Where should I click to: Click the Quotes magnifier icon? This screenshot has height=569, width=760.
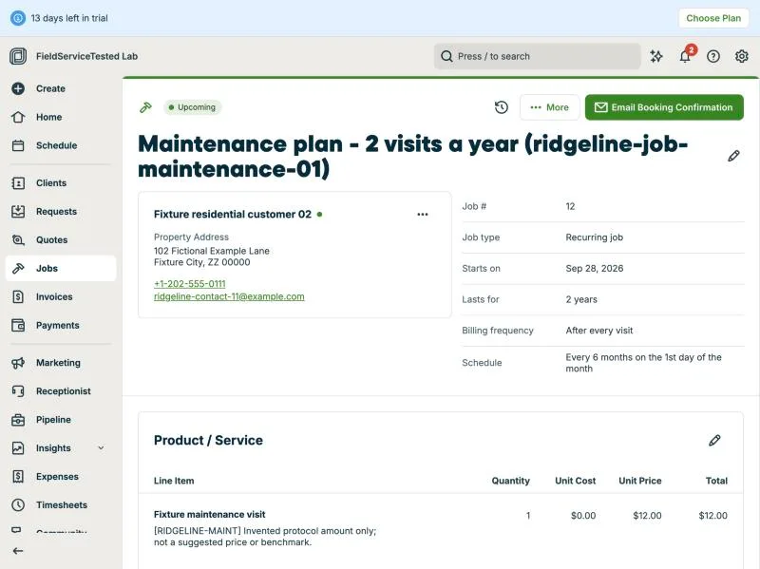[x=18, y=240]
